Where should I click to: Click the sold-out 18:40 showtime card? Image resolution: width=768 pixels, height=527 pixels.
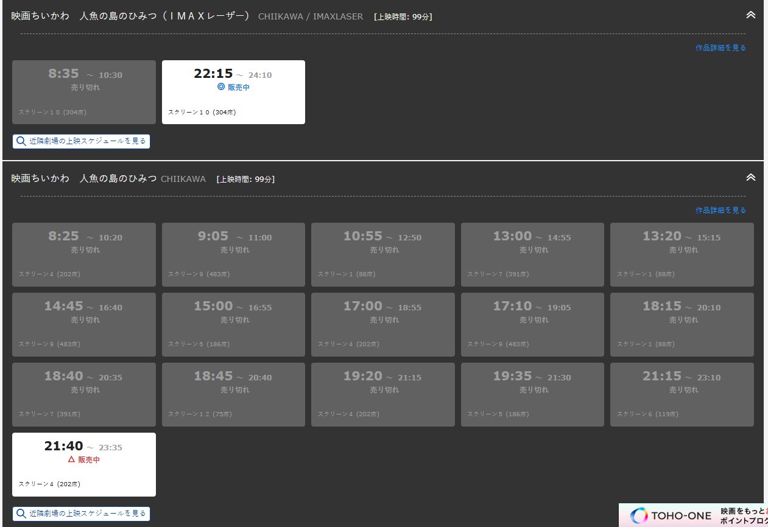click(x=84, y=394)
